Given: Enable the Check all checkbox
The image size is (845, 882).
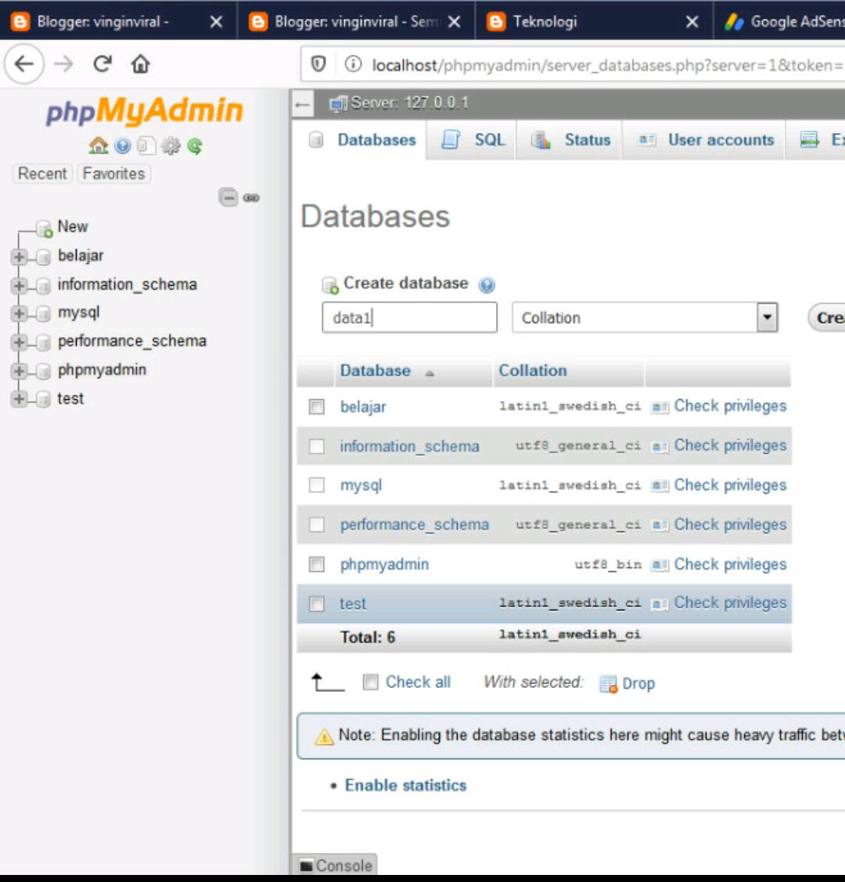Looking at the screenshot, I should point(371,682).
